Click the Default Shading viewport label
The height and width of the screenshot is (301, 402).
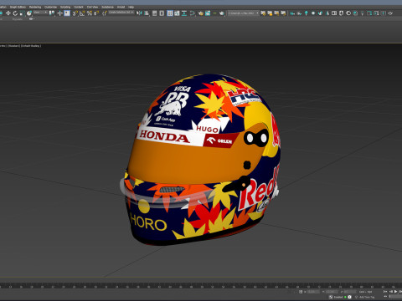point(31,46)
